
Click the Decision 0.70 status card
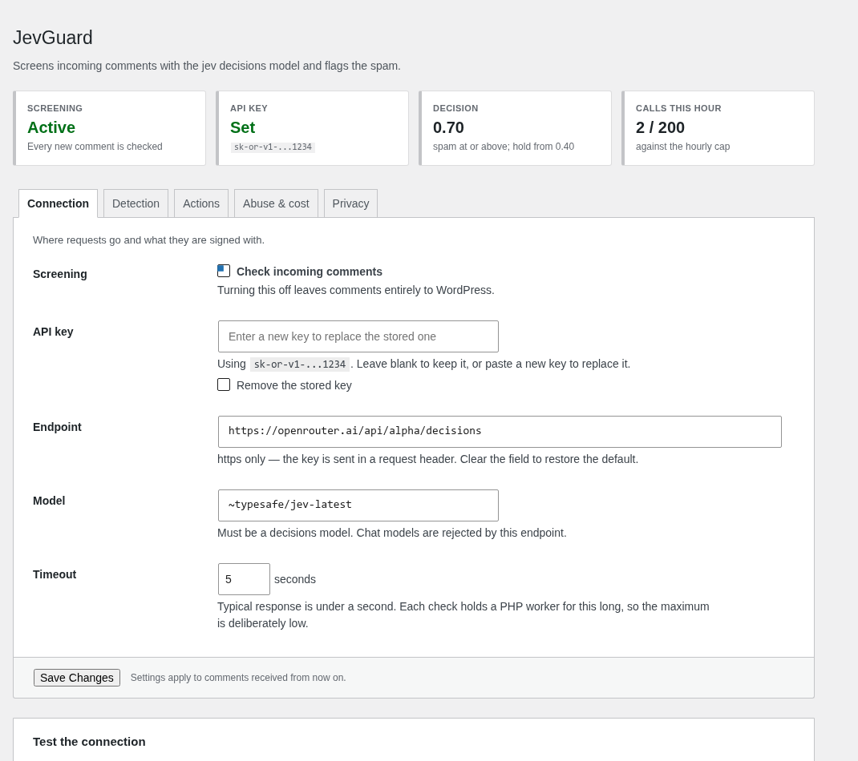pos(516,128)
